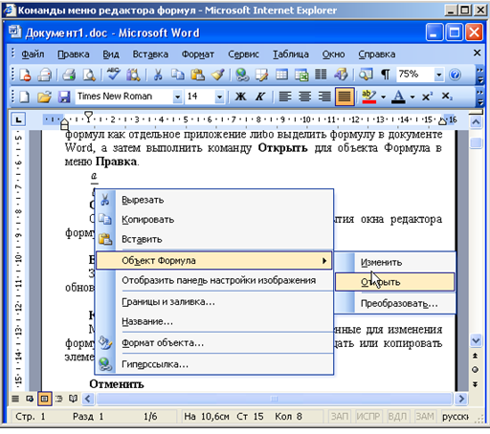Toggle right text alignment
Viewport: 490px width, 434px height.
click(x=324, y=97)
